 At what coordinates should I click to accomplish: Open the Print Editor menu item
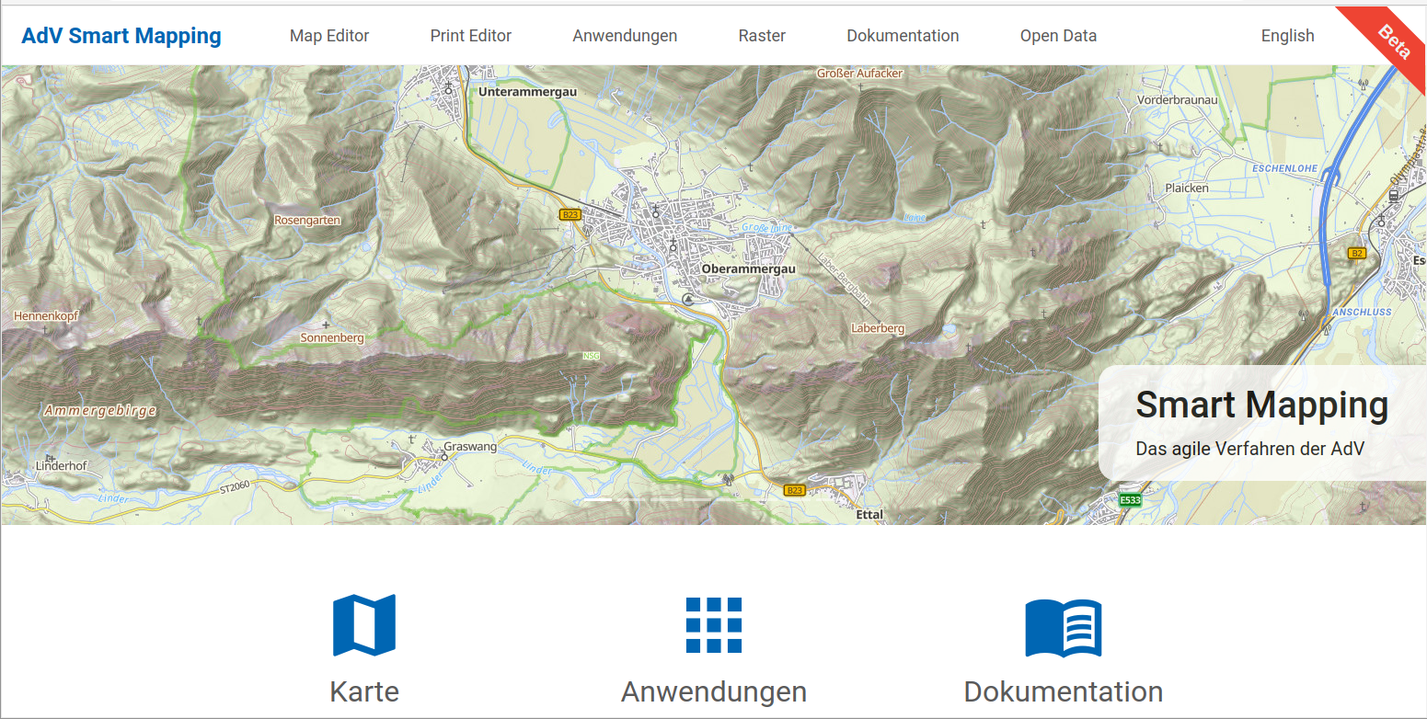point(471,36)
